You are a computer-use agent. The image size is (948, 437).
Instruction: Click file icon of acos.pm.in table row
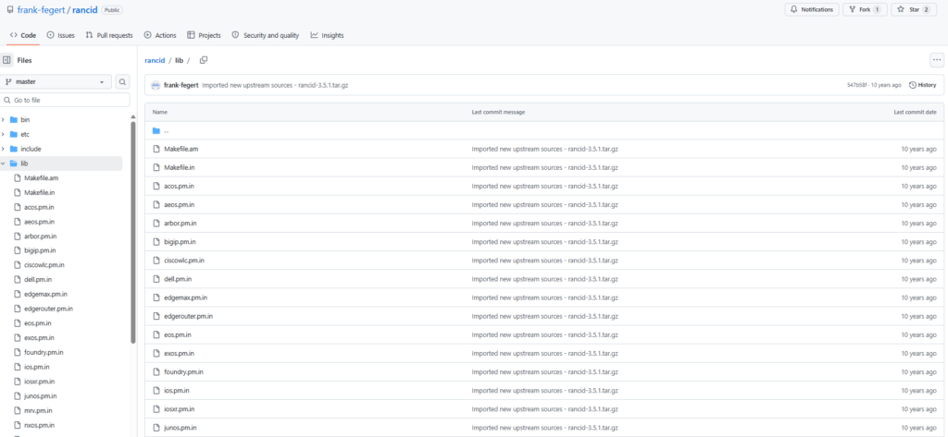(156, 186)
